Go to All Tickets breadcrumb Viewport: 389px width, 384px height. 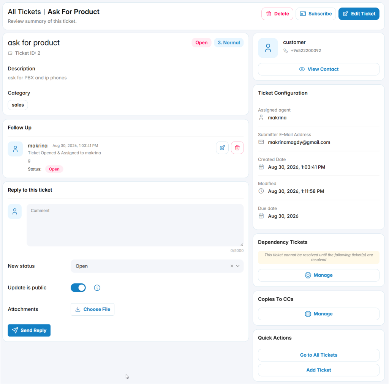click(24, 12)
